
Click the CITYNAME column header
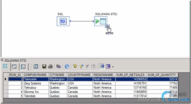point(58,75)
